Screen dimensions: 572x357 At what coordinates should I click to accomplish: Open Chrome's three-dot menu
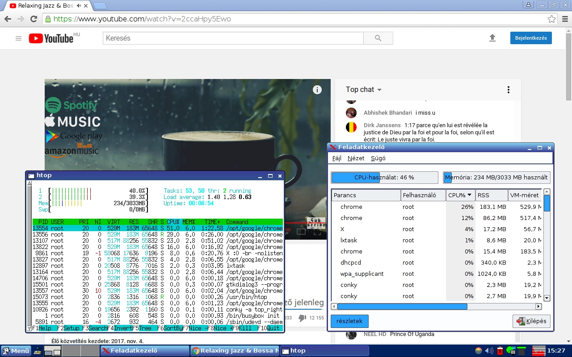tap(565, 19)
